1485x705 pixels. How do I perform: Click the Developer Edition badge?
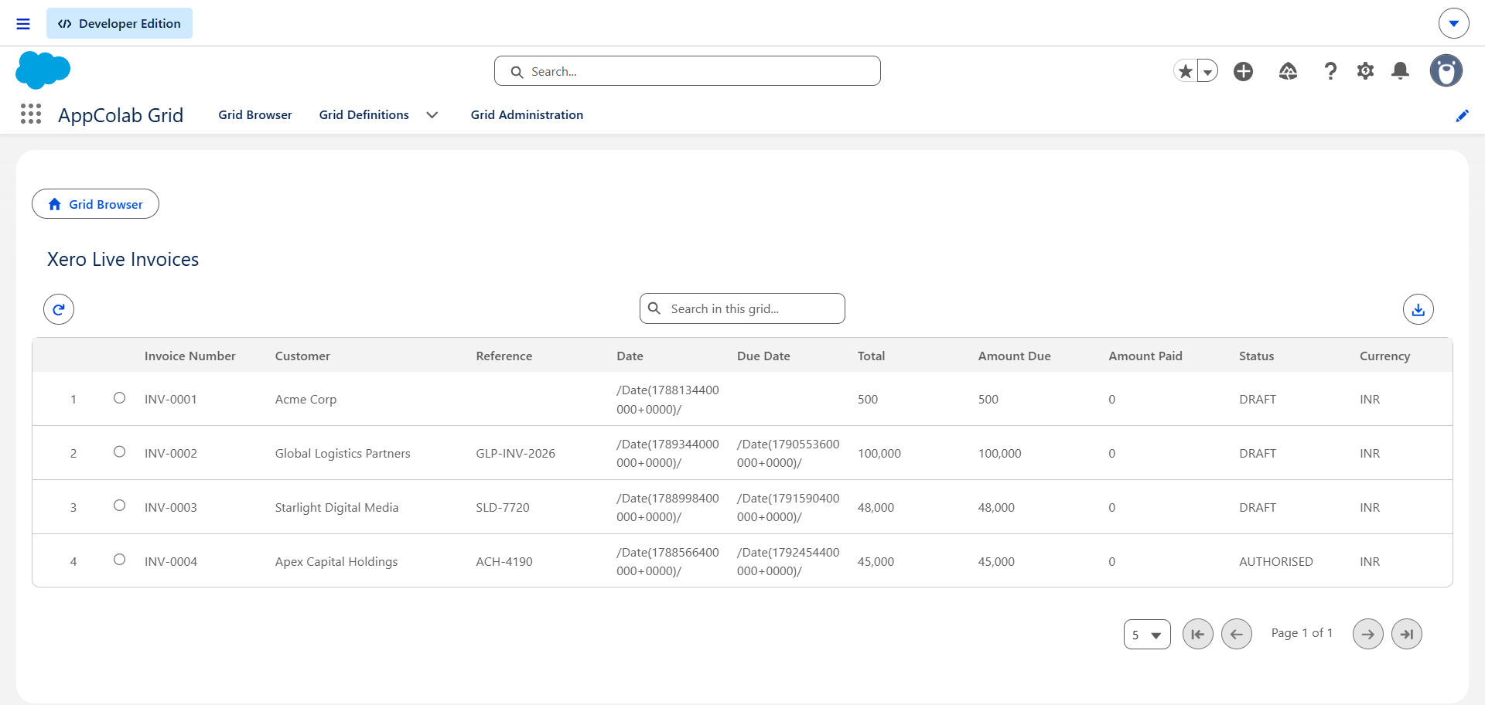click(x=119, y=23)
